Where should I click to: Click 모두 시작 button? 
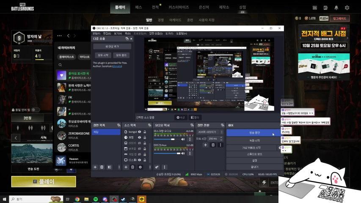pos(103,55)
